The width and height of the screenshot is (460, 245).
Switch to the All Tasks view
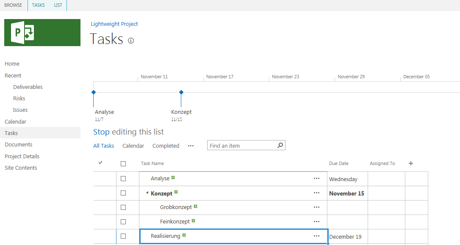coord(103,146)
